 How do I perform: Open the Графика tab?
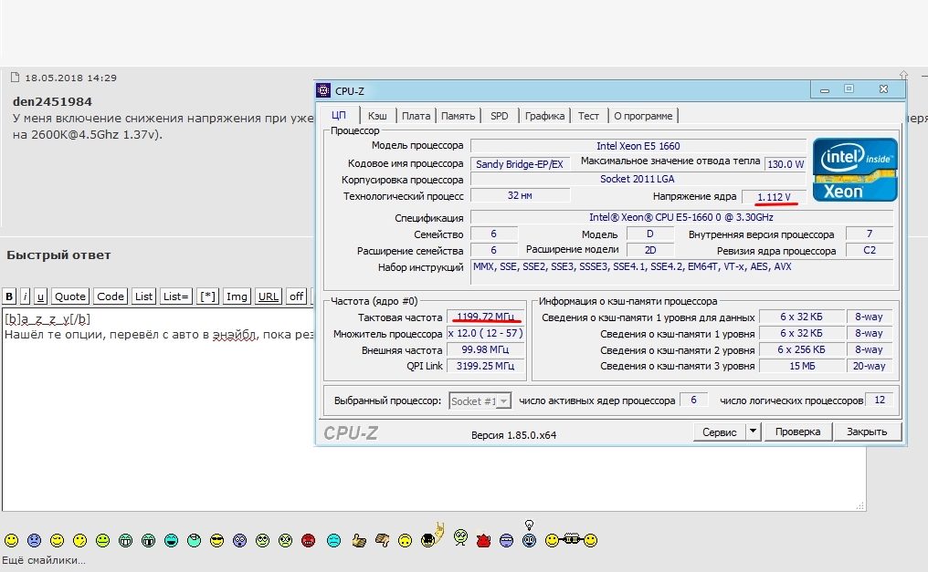click(x=544, y=116)
